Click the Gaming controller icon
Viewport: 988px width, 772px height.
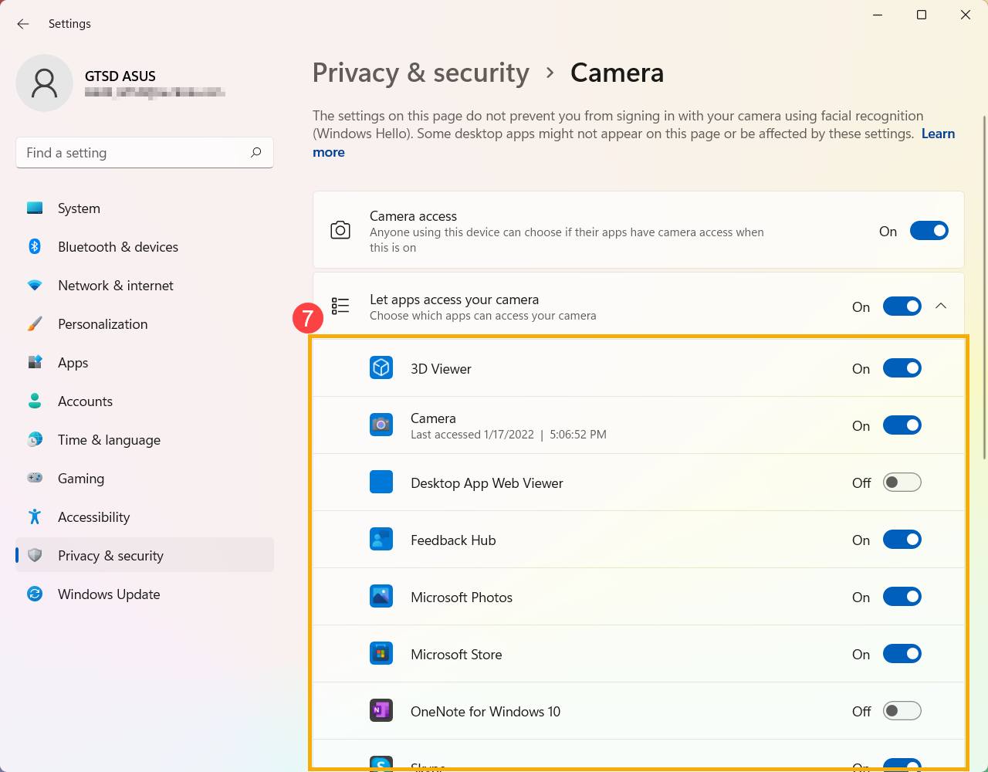pyautogui.click(x=35, y=478)
